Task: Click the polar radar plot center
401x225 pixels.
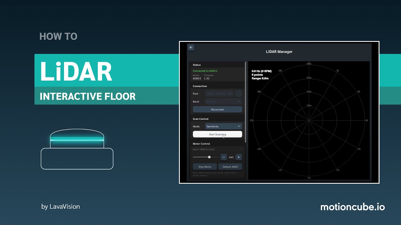Action: pyautogui.click(x=309, y=120)
